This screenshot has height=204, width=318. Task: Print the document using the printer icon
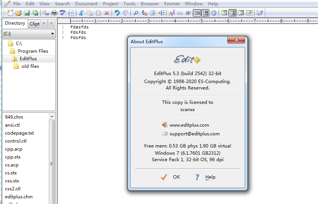point(54,13)
